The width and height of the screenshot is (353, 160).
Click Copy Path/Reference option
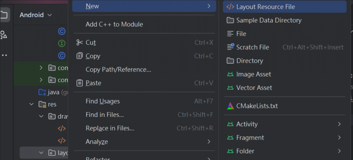pos(118,70)
